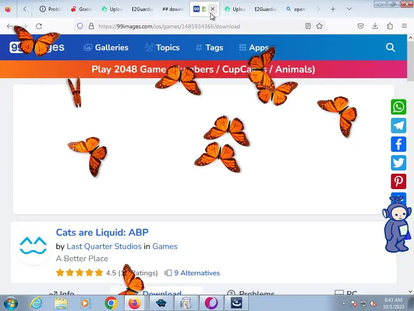The height and width of the screenshot is (311, 414).
Task: Open Last Quarter Studios developer link
Action: [x=104, y=247]
